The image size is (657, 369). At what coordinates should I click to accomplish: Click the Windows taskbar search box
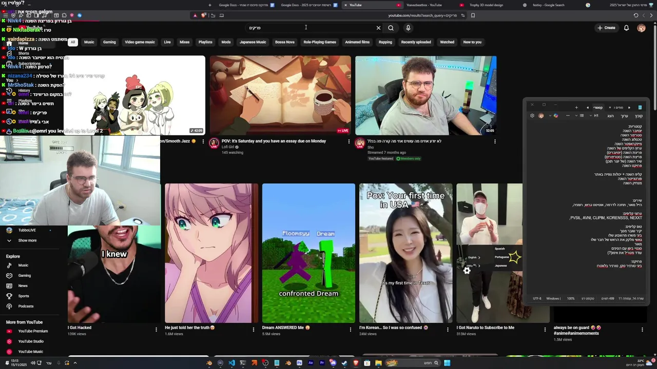[413, 363]
